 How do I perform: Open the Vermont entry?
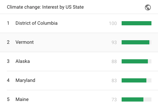click(79, 42)
